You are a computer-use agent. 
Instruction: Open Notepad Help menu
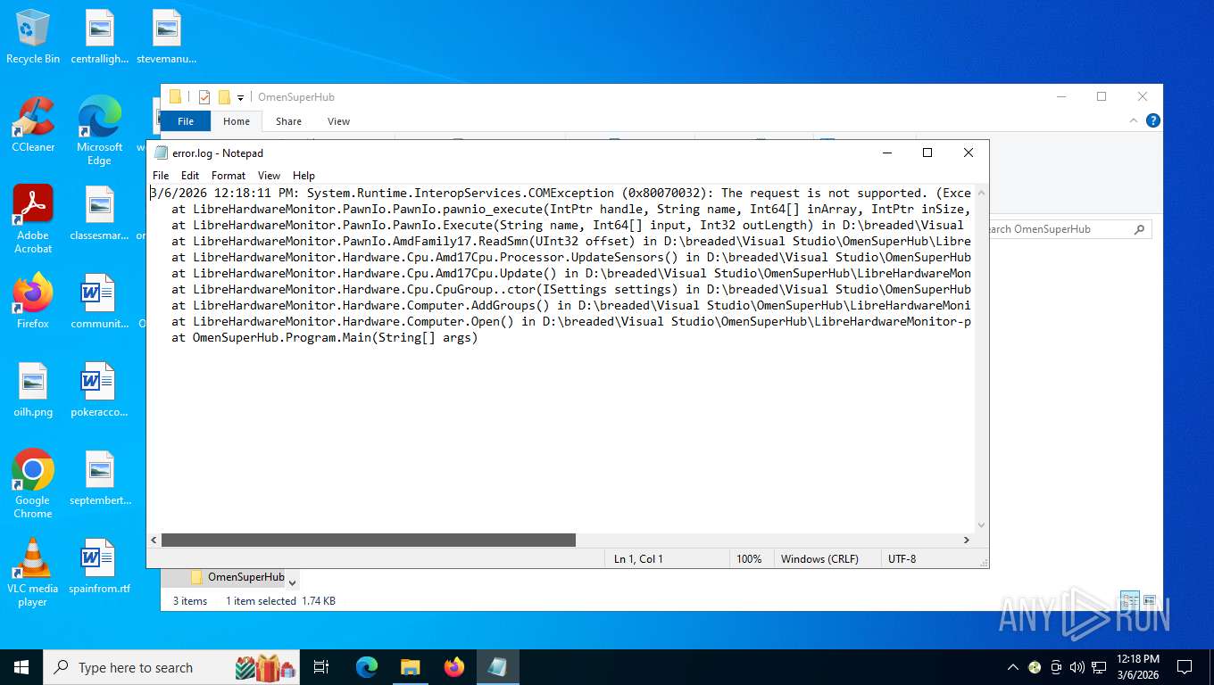[x=303, y=176]
